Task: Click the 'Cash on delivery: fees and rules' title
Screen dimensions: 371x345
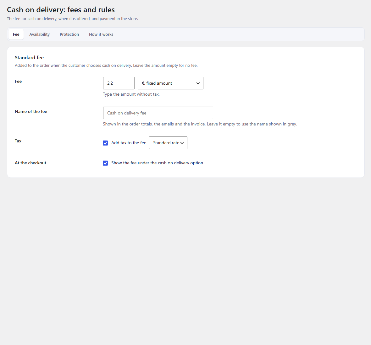Action: pyautogui.click(x=61, y=10)
